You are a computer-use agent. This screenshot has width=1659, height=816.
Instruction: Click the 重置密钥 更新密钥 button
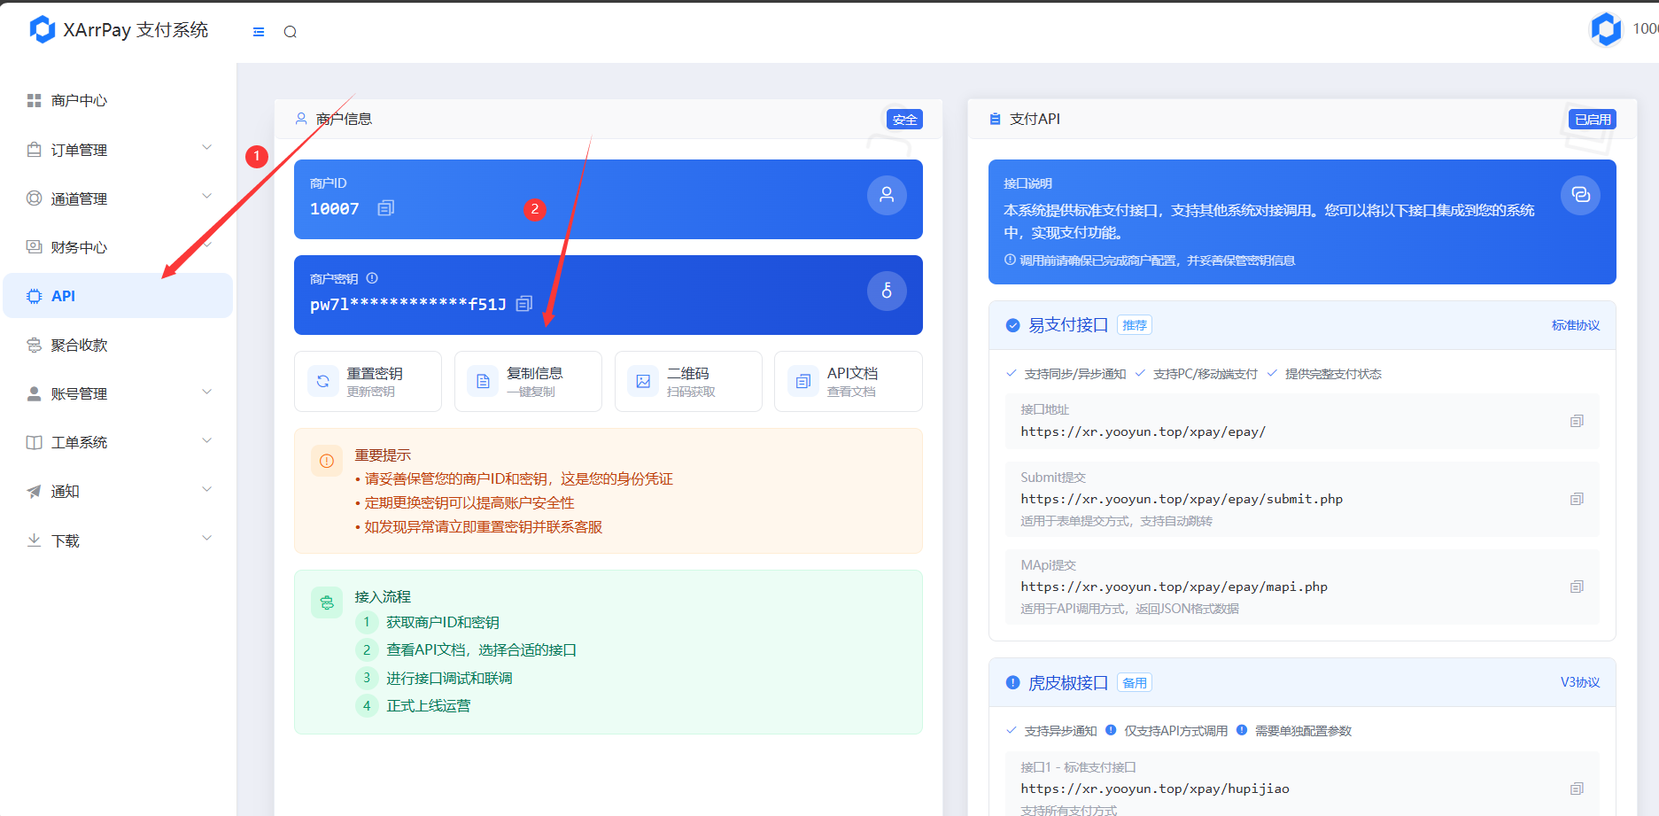(x=368, y=381)
